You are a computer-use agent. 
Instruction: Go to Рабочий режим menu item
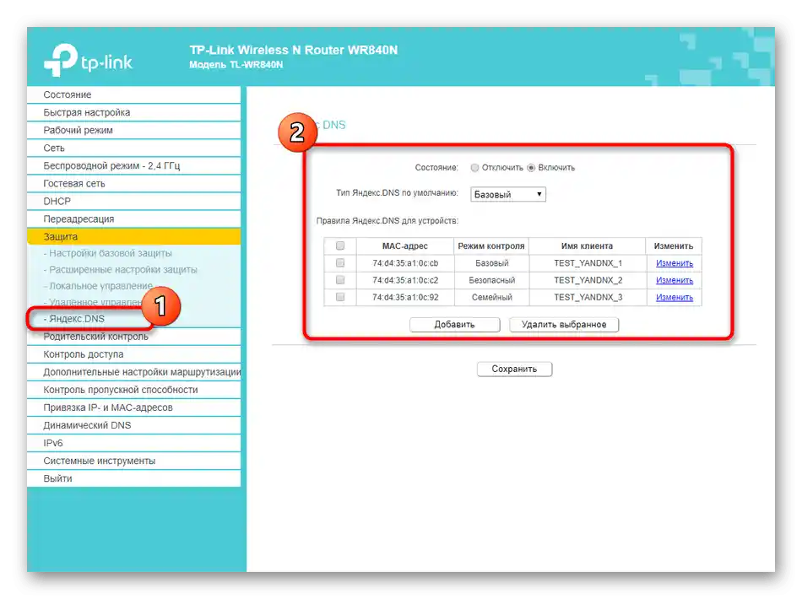coord(133,130)
